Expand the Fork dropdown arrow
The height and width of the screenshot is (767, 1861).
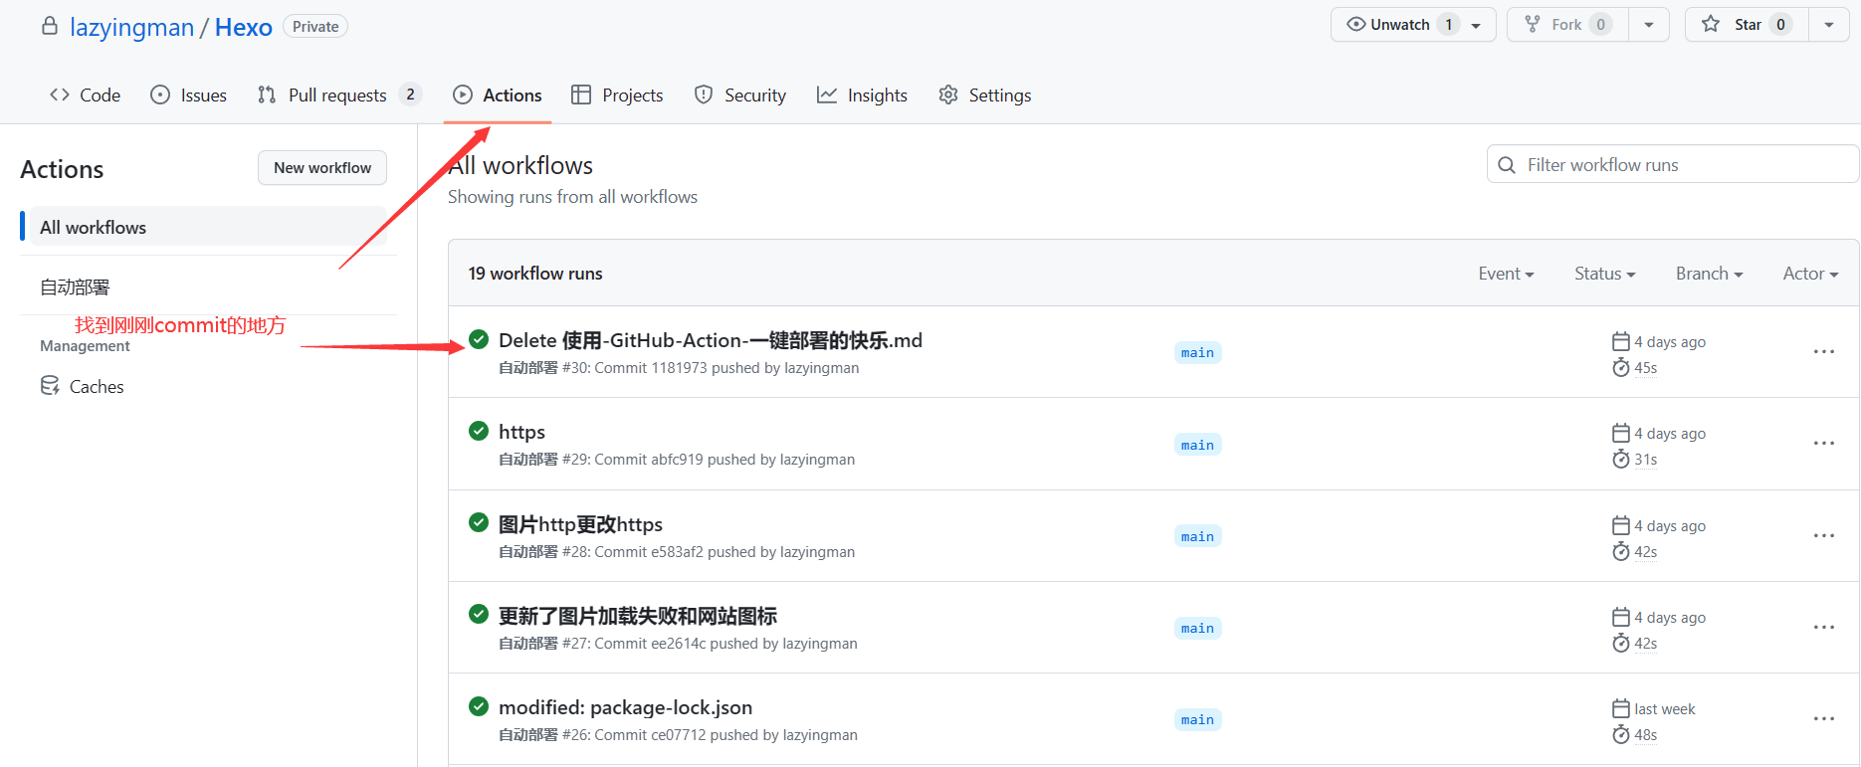[1649, 25]
